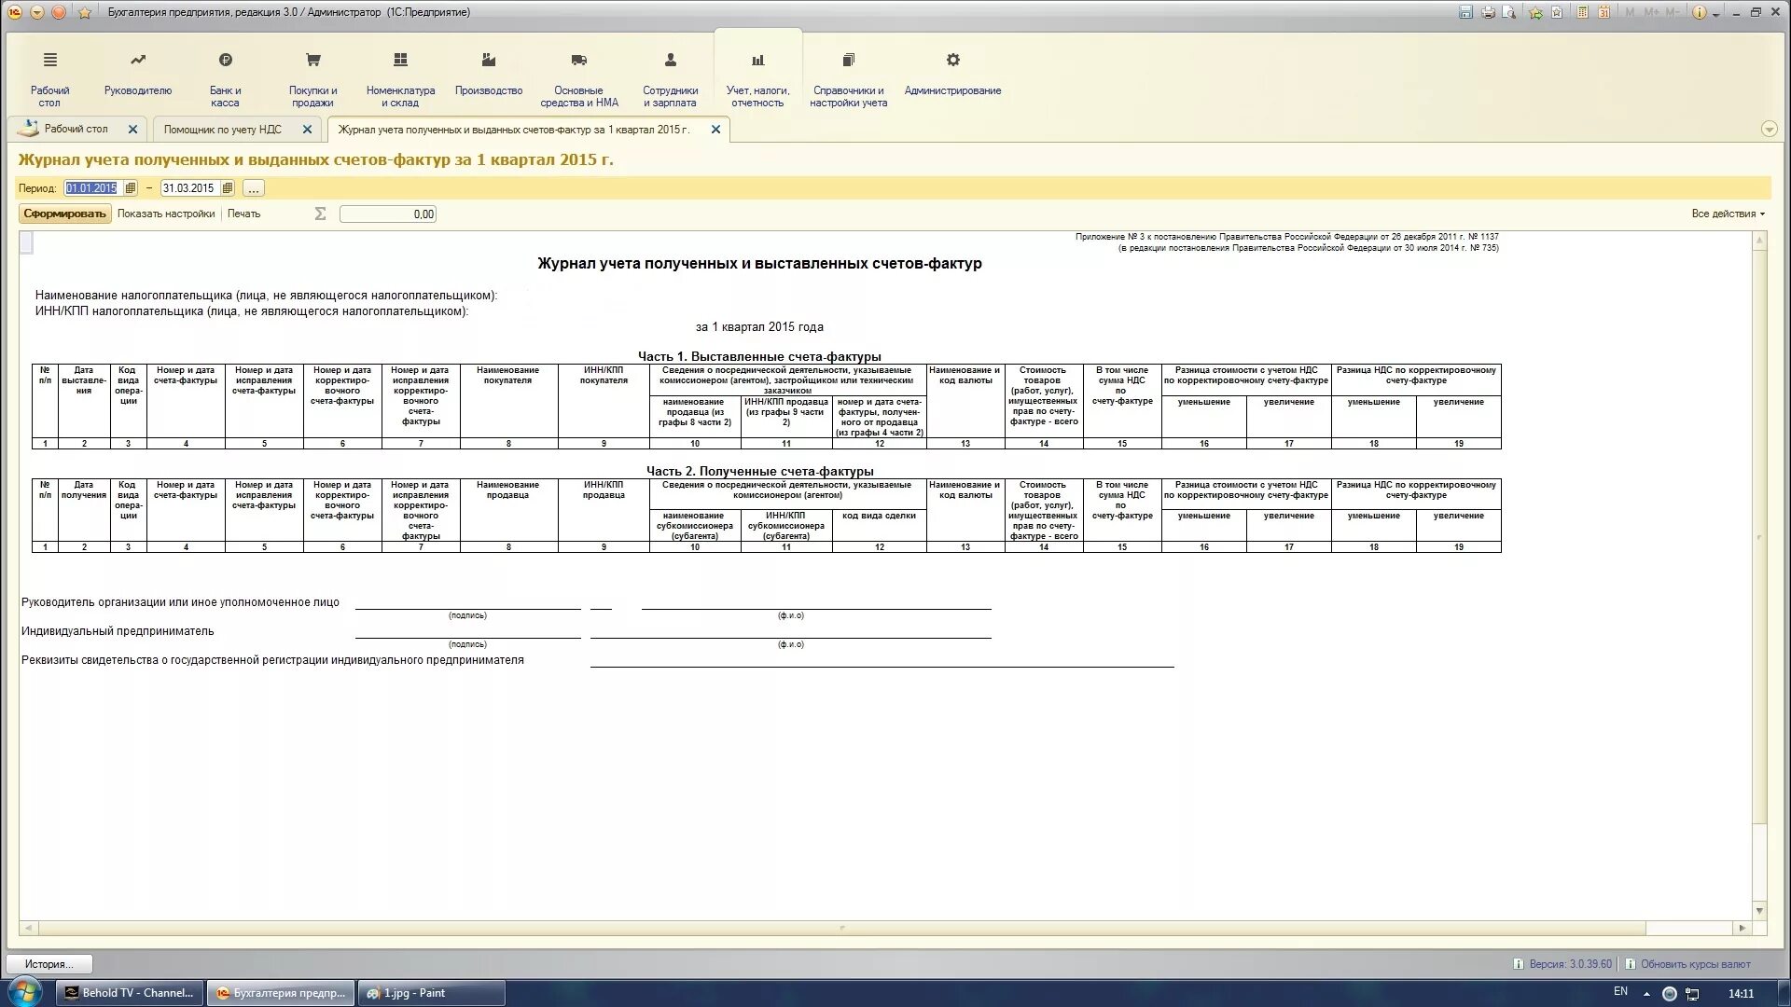Expand the info icon dropdown arrow

[1715, 15]
